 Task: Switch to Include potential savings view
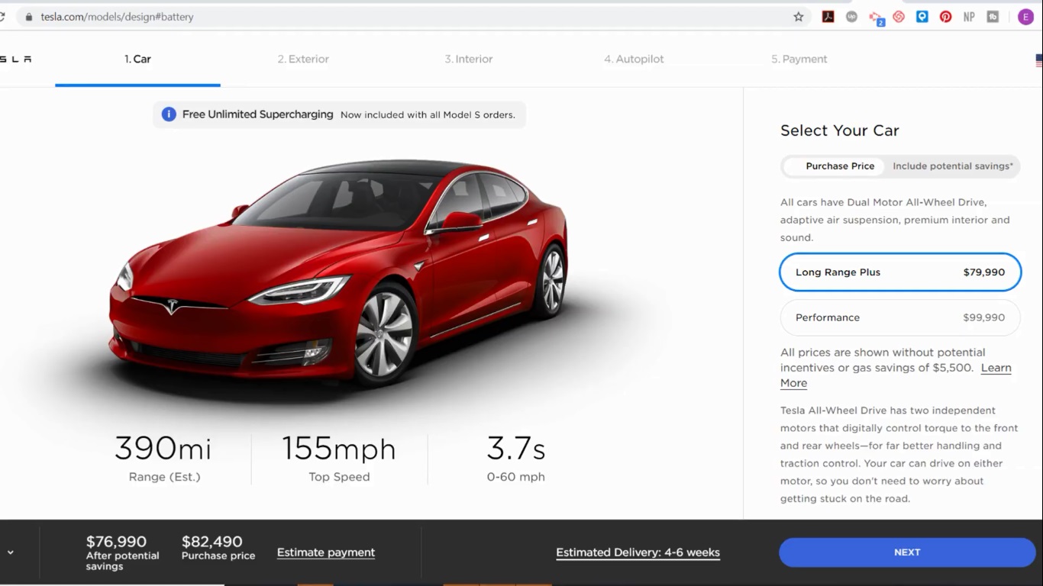tap(953, 166)
